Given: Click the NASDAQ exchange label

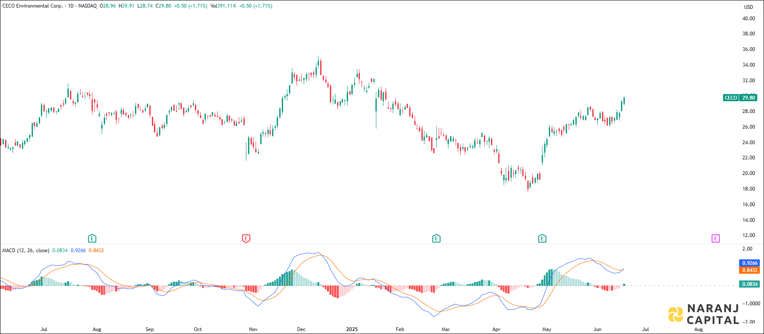Looking at the screenshot, I should click(x=87, y=6).
